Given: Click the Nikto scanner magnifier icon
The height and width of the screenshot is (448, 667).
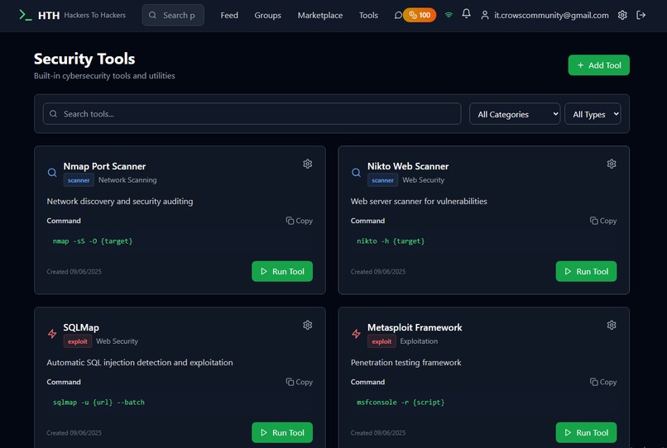Looking at the screenshot, I should coord(356,173).
